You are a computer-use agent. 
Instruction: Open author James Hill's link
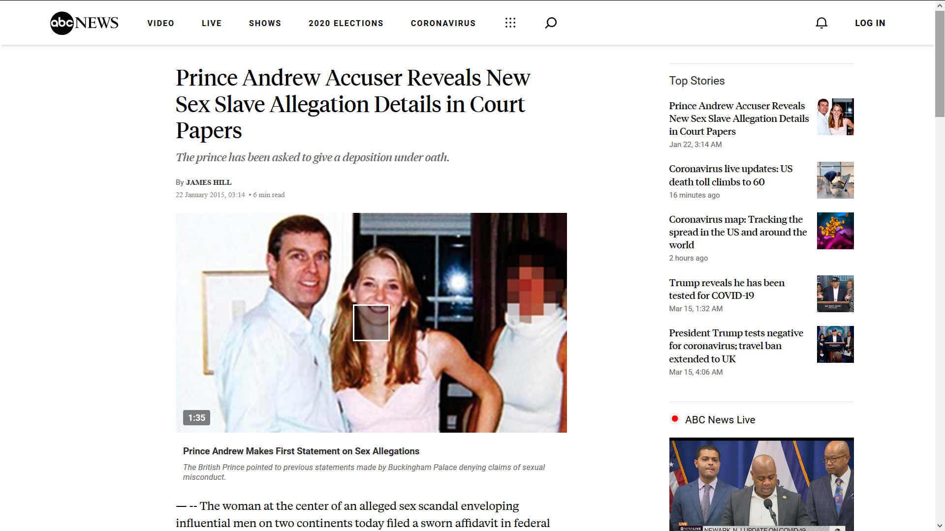pyautogui.click(x=208, y=182)
